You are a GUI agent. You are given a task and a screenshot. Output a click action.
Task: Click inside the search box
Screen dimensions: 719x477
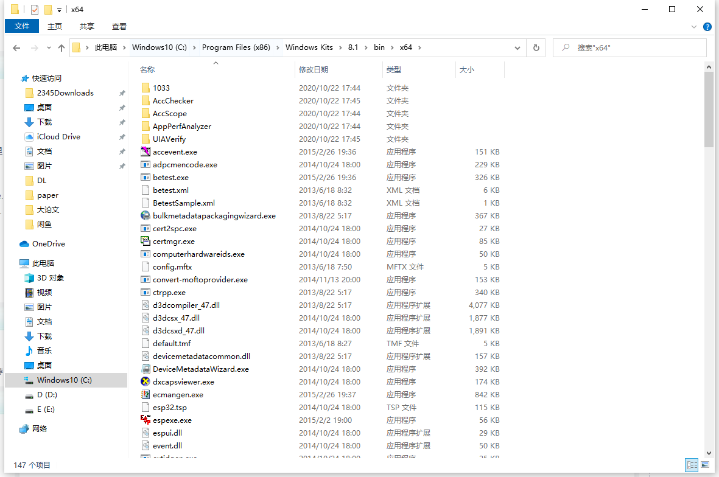[x=633, y=47]
